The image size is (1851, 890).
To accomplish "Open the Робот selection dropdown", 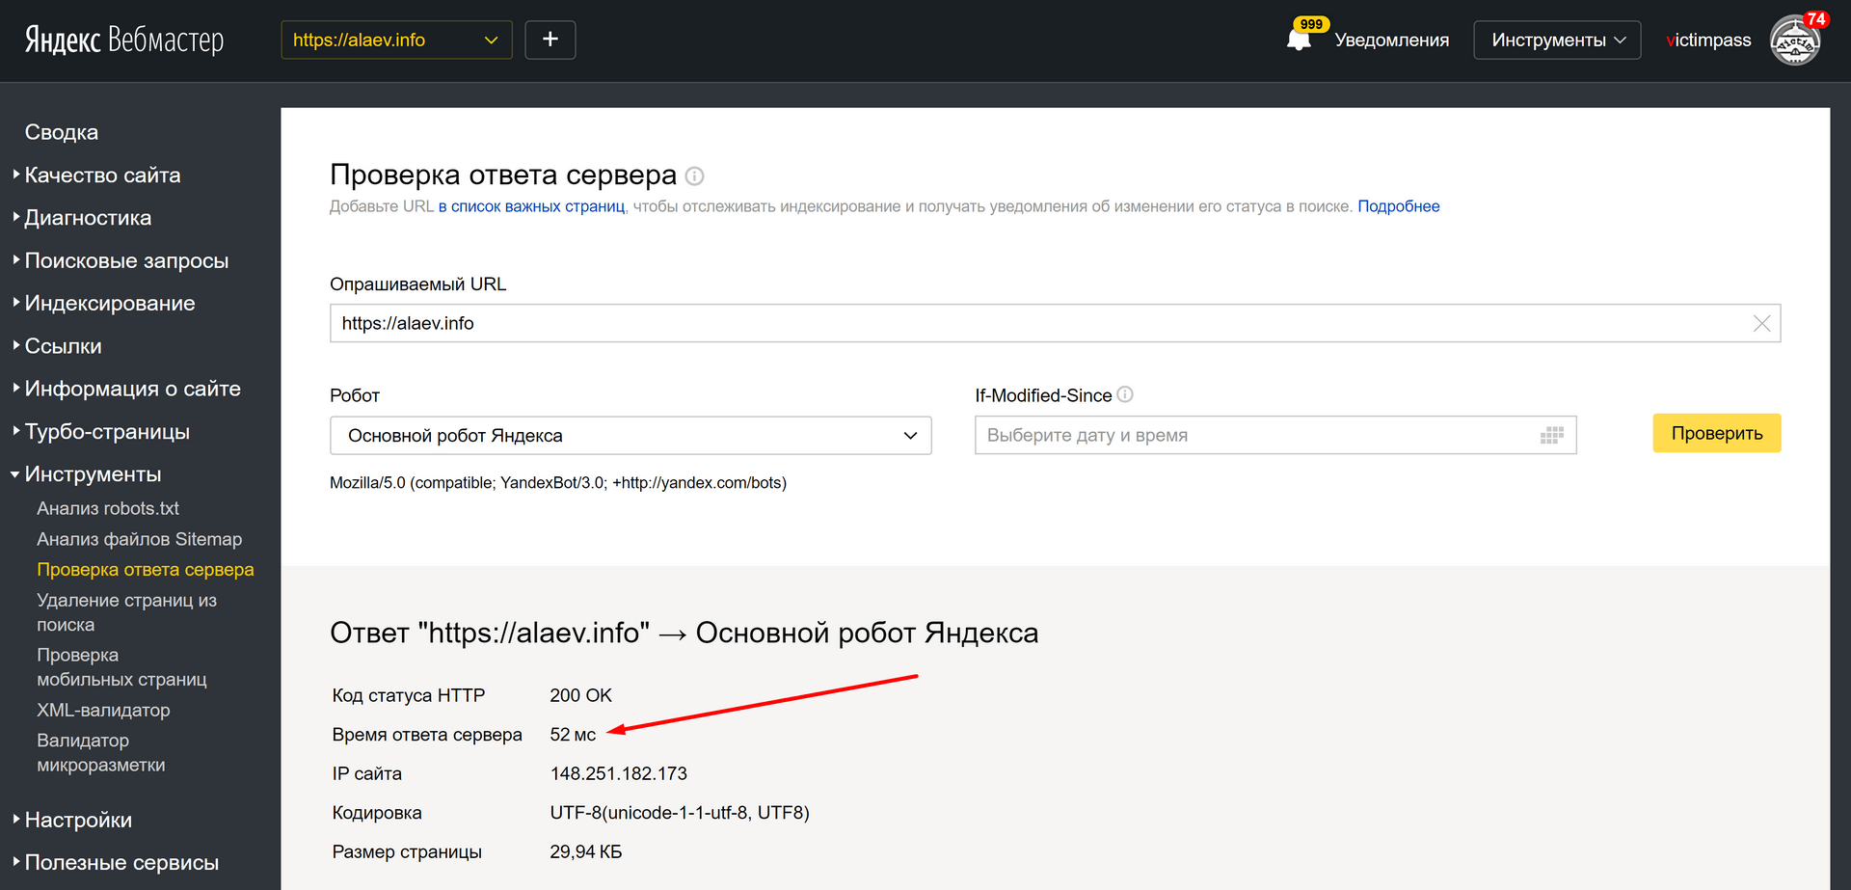I will [630, 436].
